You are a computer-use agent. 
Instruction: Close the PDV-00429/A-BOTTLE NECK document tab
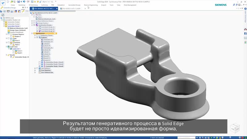pyautogui.click(x=57, y=9)
